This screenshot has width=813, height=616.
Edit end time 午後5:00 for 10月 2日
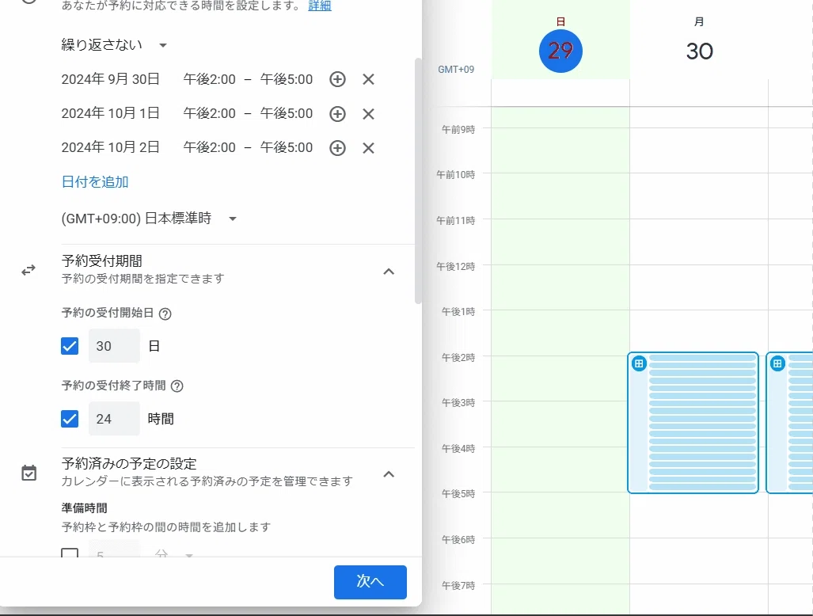[x=287, y=148]
